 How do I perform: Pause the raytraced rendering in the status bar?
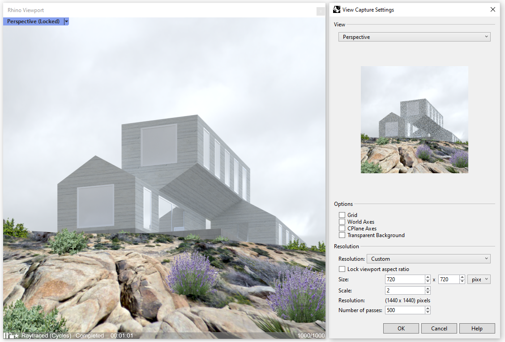point(5,335)
